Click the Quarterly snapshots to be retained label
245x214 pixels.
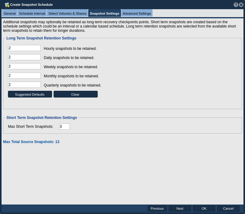pos(72,85)
